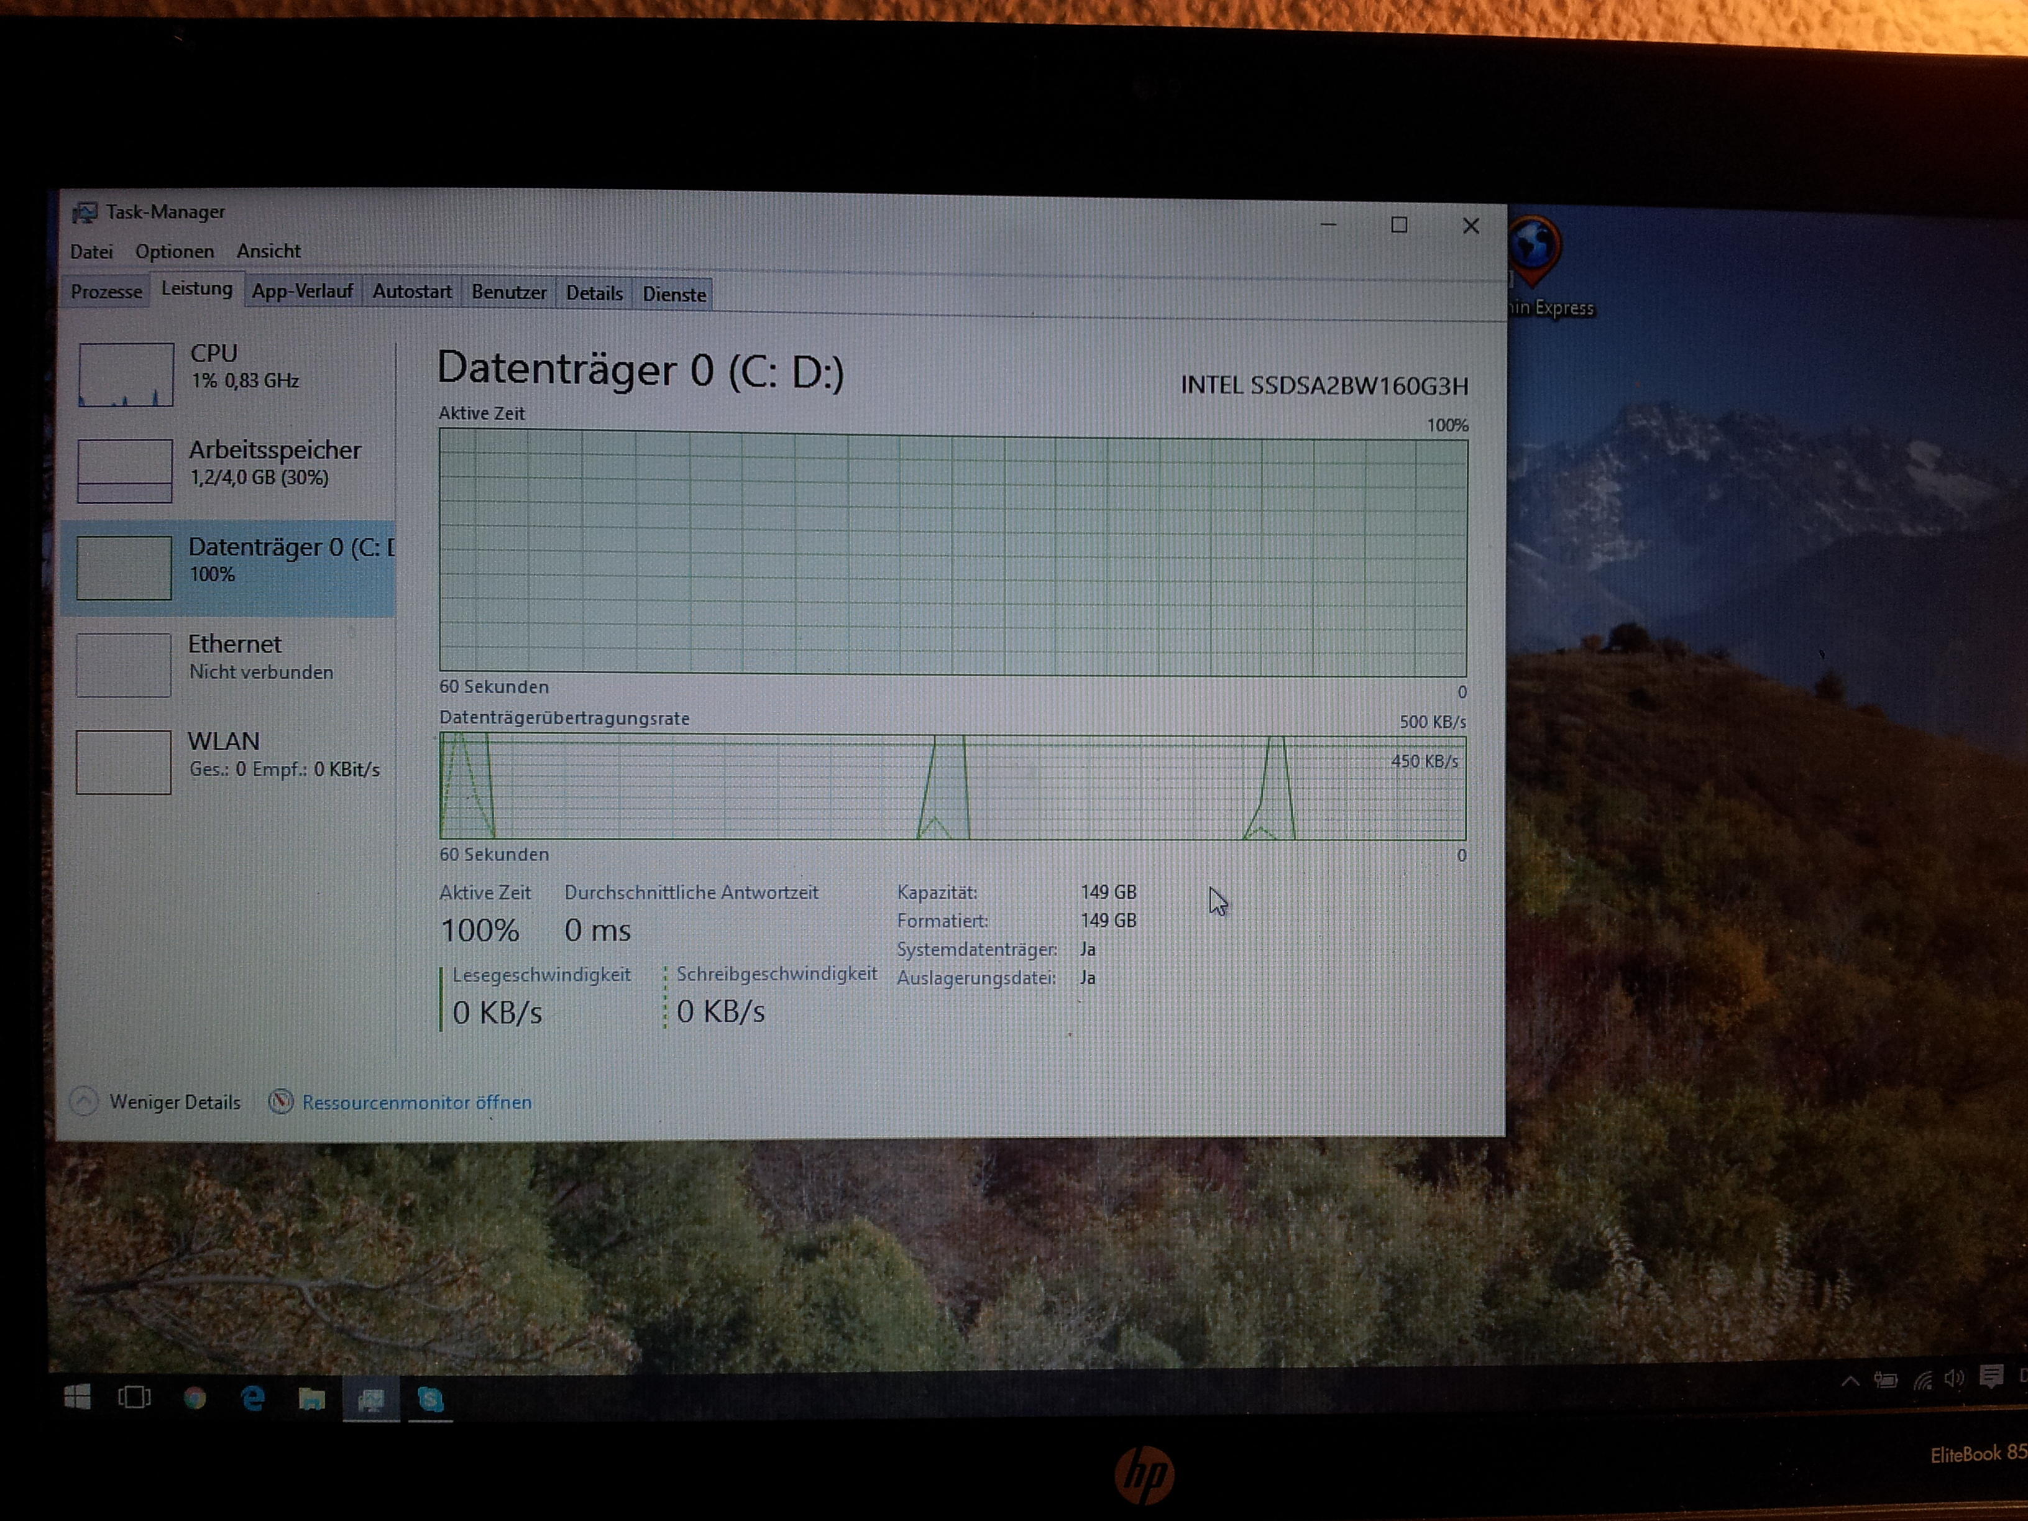
Task: Switch to the Autostart tab
Action: (411, 293)
